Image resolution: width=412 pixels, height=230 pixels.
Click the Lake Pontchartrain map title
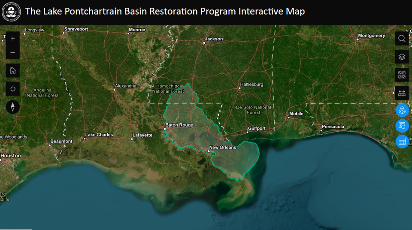[165, 12]
